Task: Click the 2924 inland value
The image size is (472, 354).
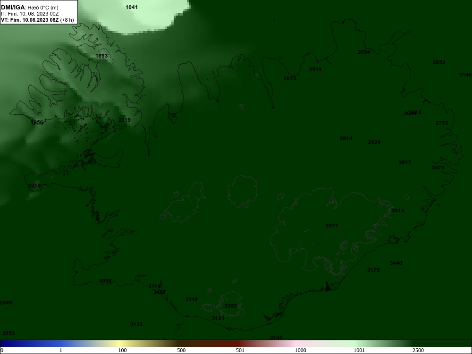Action: tap(374, 142)
